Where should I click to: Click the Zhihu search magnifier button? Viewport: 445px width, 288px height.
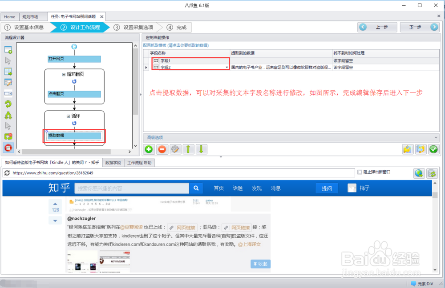click(196, 188)
